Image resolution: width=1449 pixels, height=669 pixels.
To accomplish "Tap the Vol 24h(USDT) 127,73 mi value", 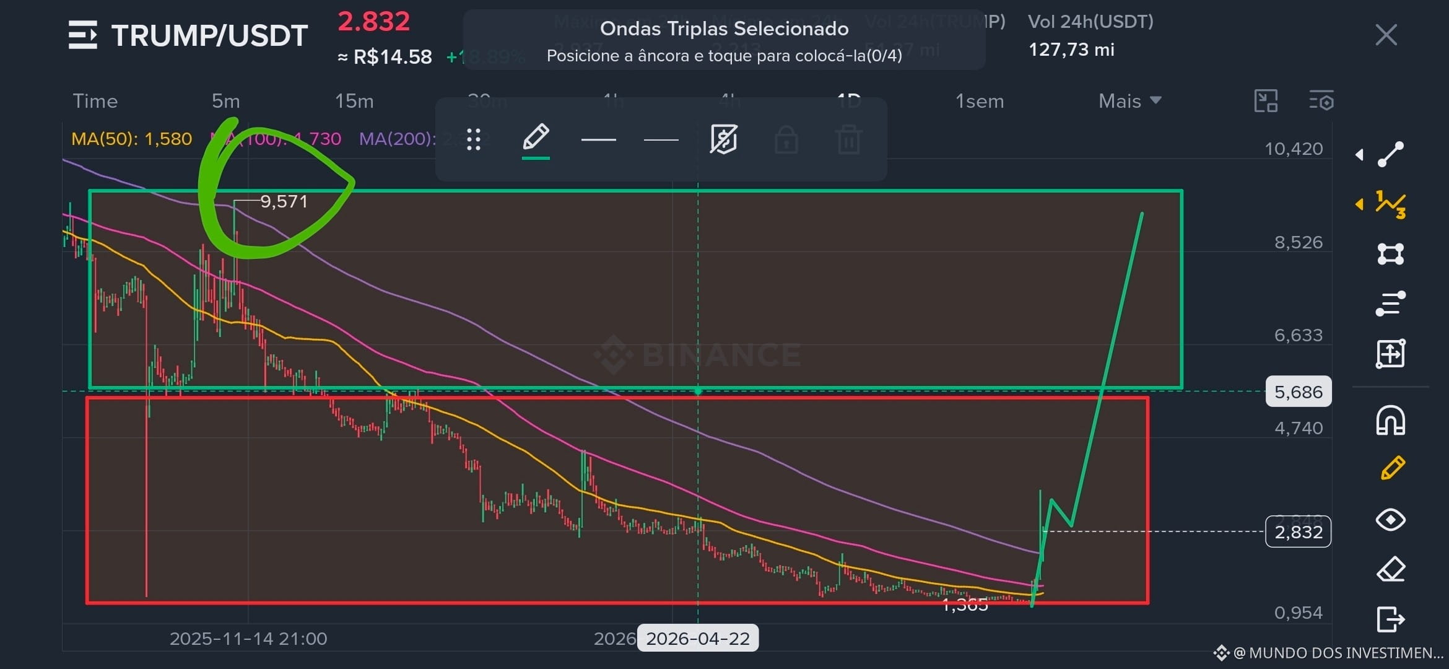I will [x=1071, y=50].
